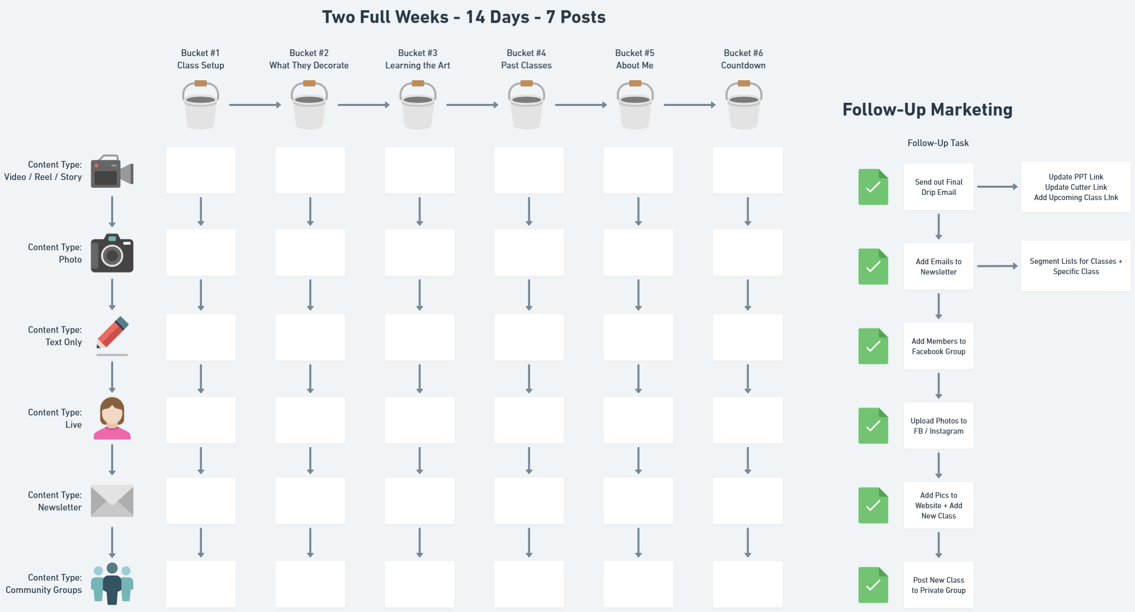Click green checkmark beside Post New Class to Private Group
This screenshot has width=1135, height=612.
click(873, 585)
